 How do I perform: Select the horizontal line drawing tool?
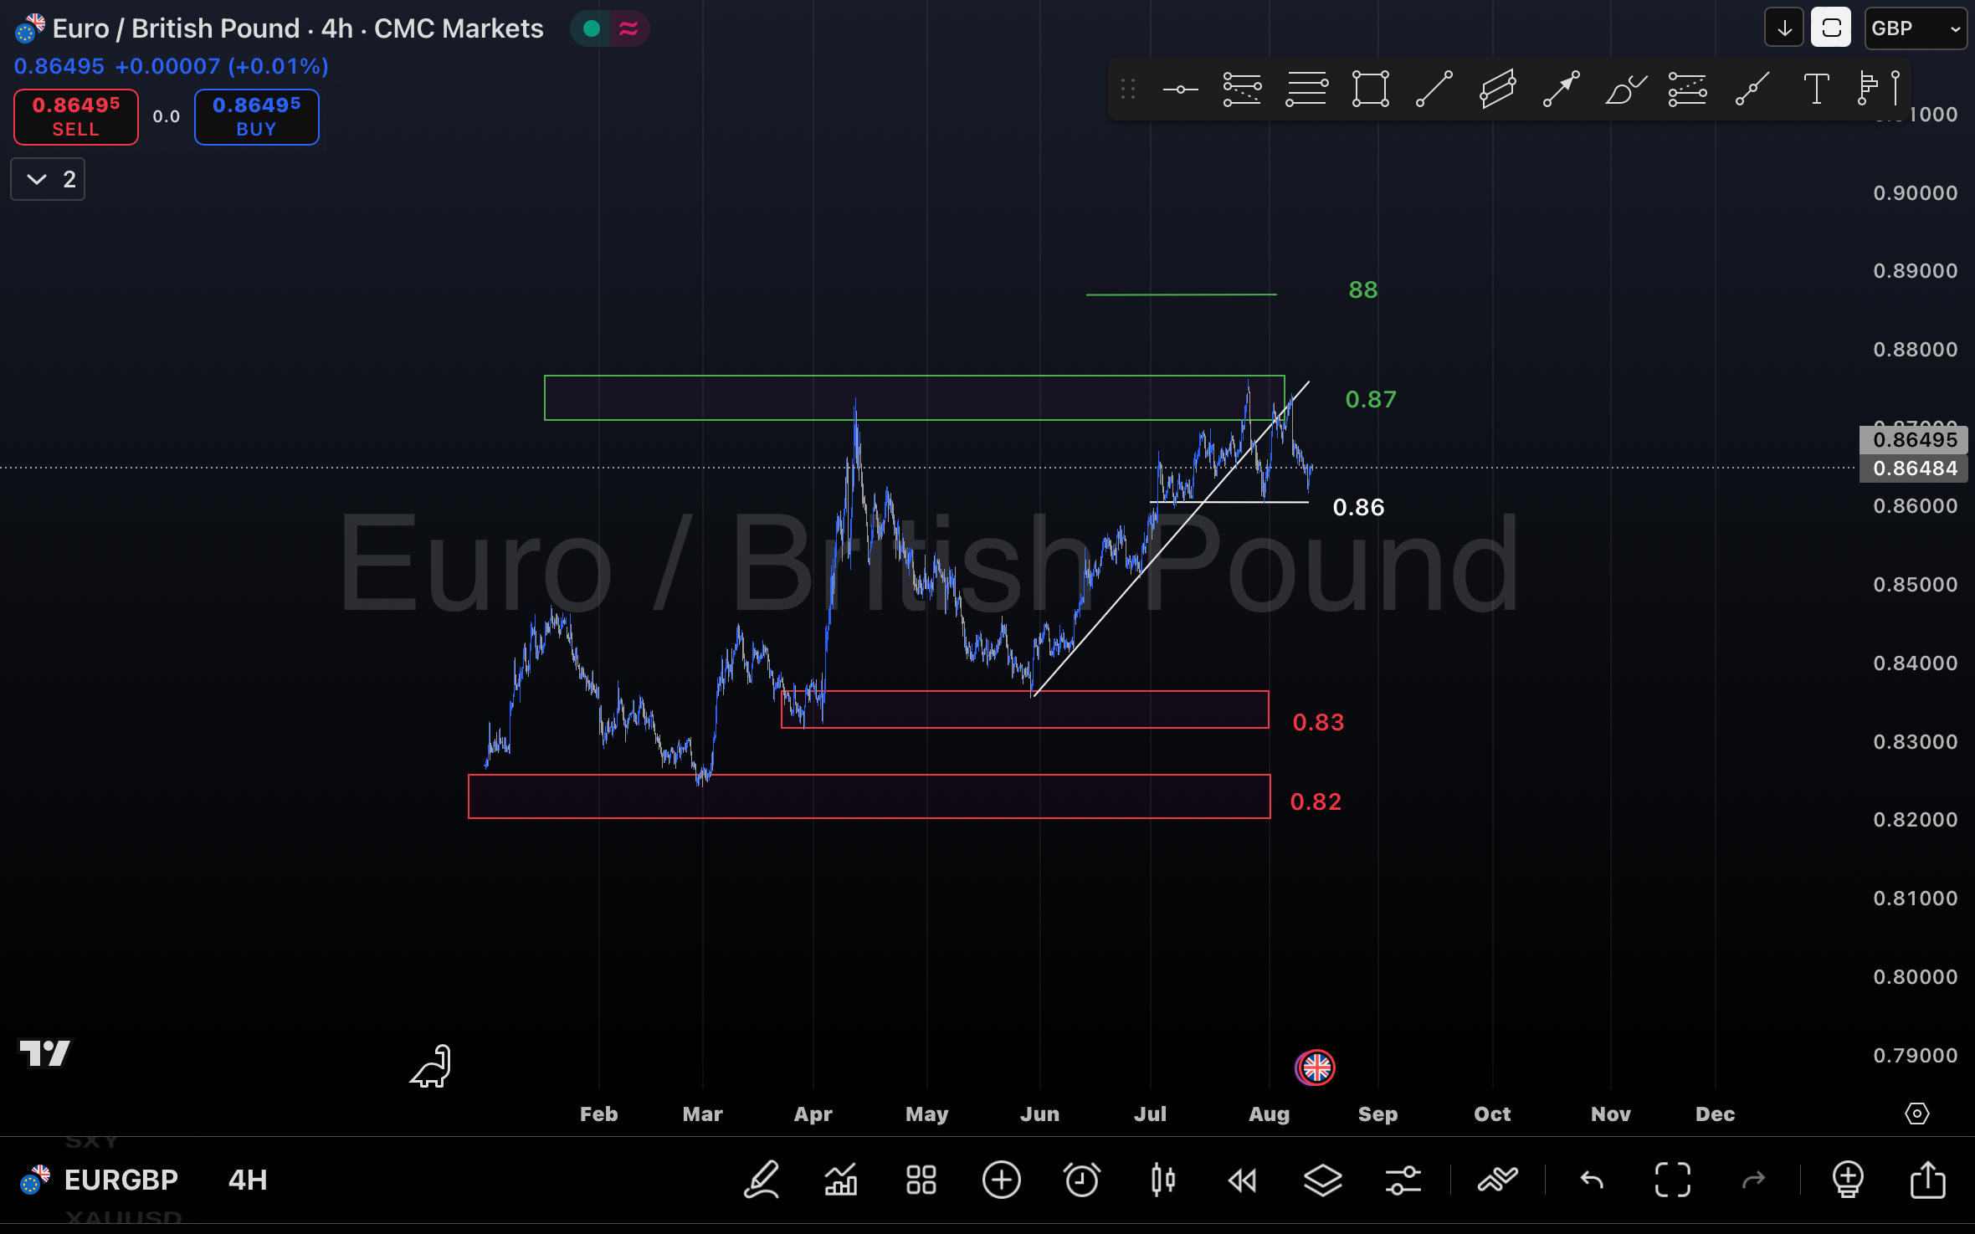click(1180, 90)
